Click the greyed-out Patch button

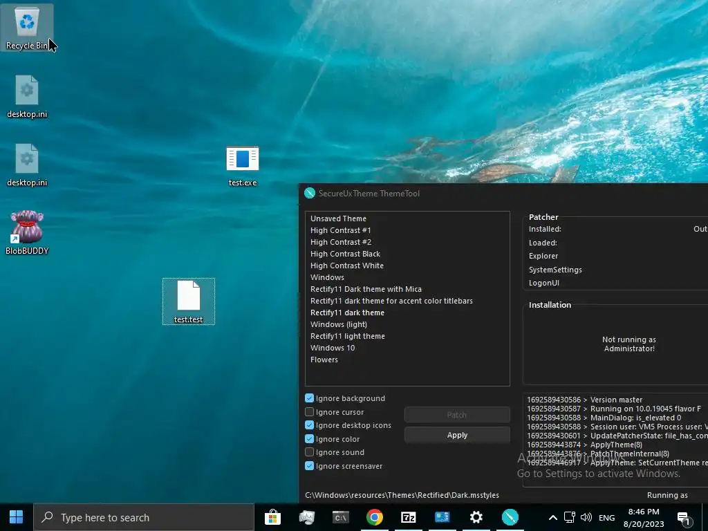457,415
